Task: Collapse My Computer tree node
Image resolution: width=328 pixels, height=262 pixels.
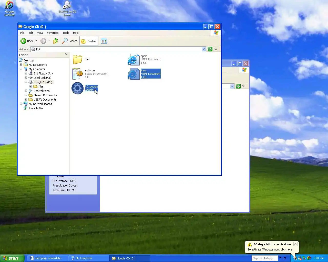Action: coord(21,69)
